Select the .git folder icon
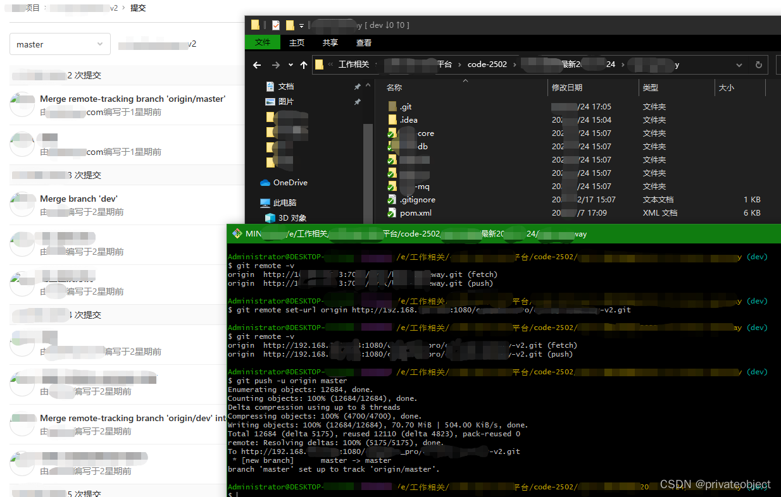 [392, 106]
